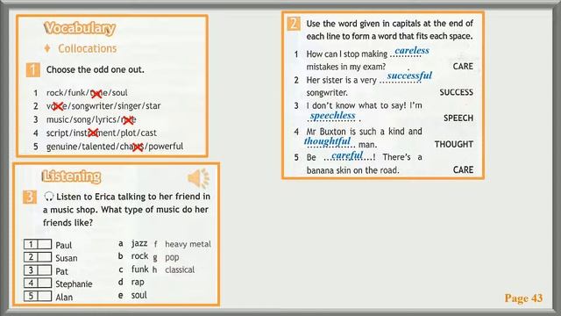Image resolution: width=561 pixels, height=316 pixels.
Task: Click the option 'funk' labeled c
Action: point(140,269)
